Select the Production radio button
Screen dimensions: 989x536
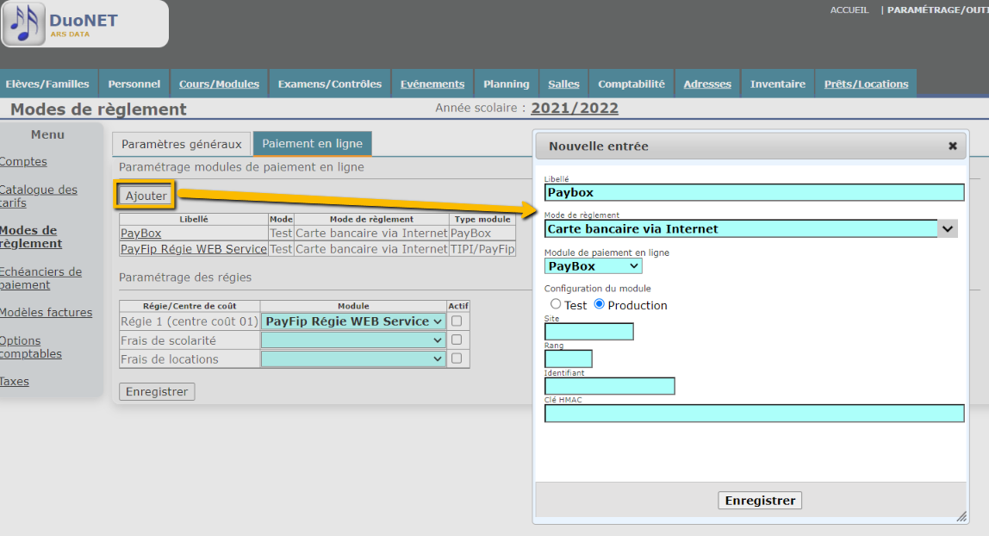[600, 304]
